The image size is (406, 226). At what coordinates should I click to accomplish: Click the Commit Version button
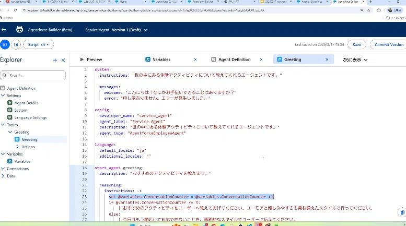(x=388, y=44)
